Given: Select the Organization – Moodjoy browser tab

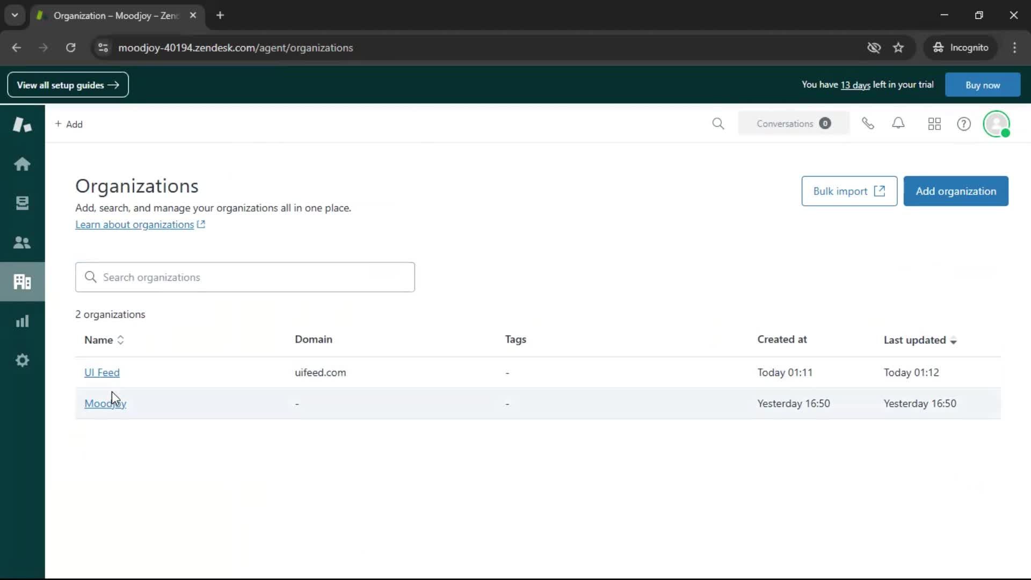Looking at the screenshot, I should 117,16.
